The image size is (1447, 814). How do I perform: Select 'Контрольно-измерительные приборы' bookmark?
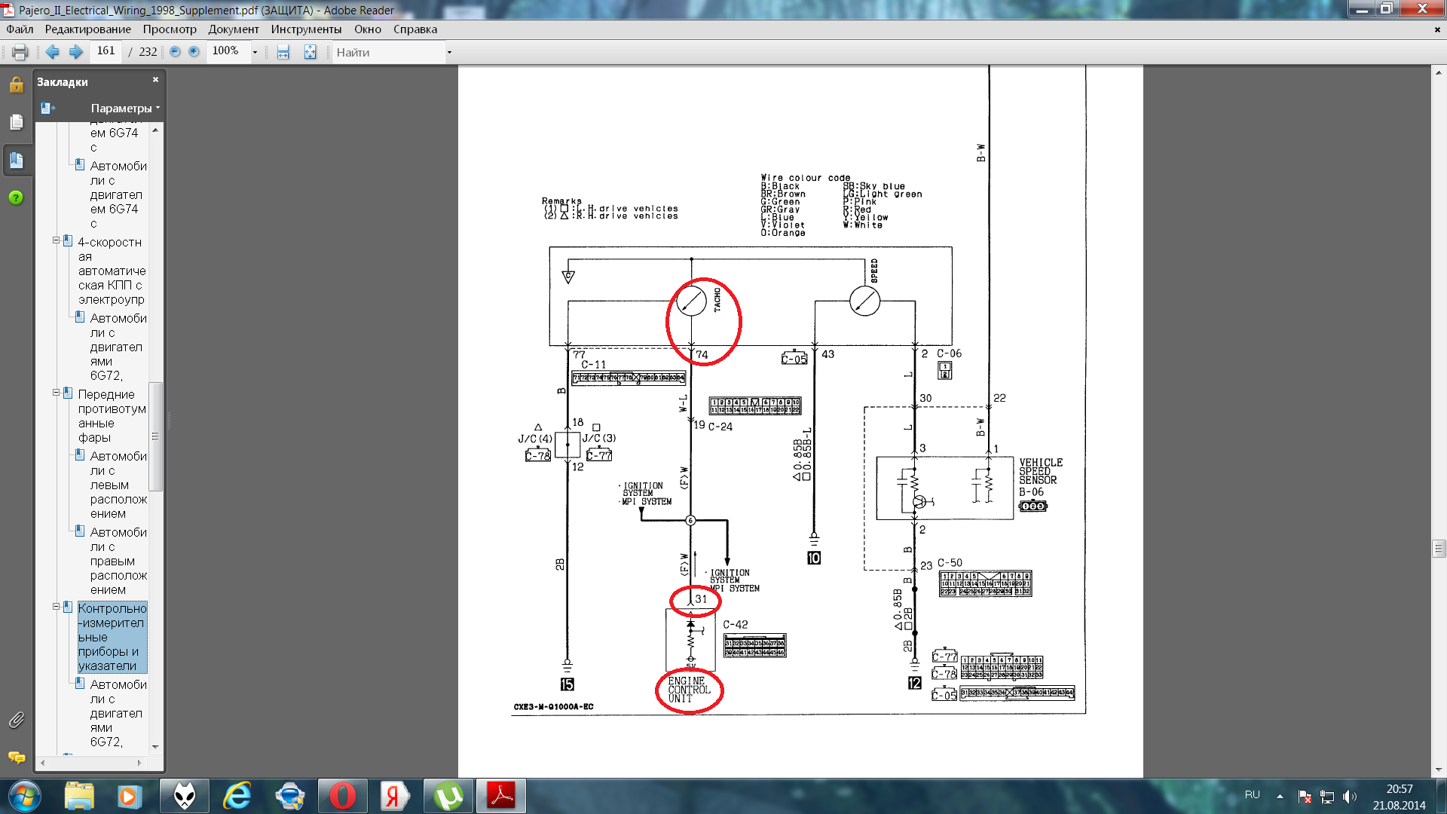click(112, 637)
